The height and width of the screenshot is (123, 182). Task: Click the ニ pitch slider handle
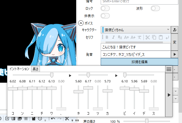(x=32, y=88)
